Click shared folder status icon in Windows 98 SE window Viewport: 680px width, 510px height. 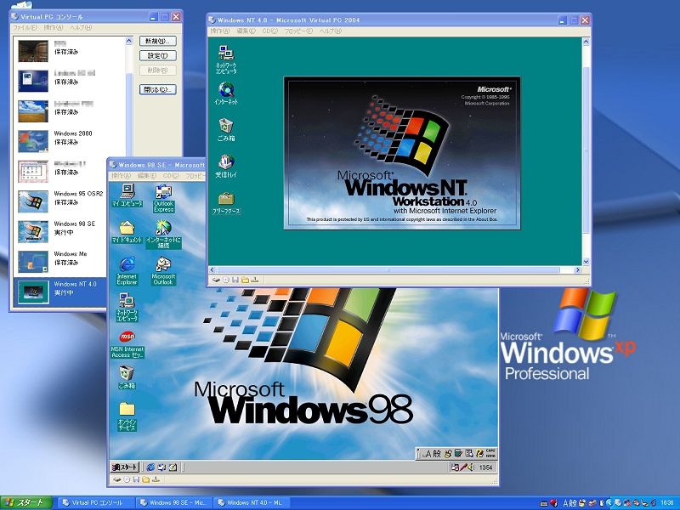coord(145,479)
